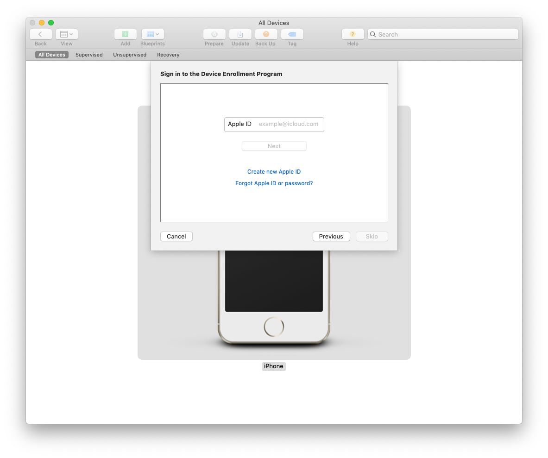Switch to the Supervised tab
The image size is (548, 458).
(89, 55)
